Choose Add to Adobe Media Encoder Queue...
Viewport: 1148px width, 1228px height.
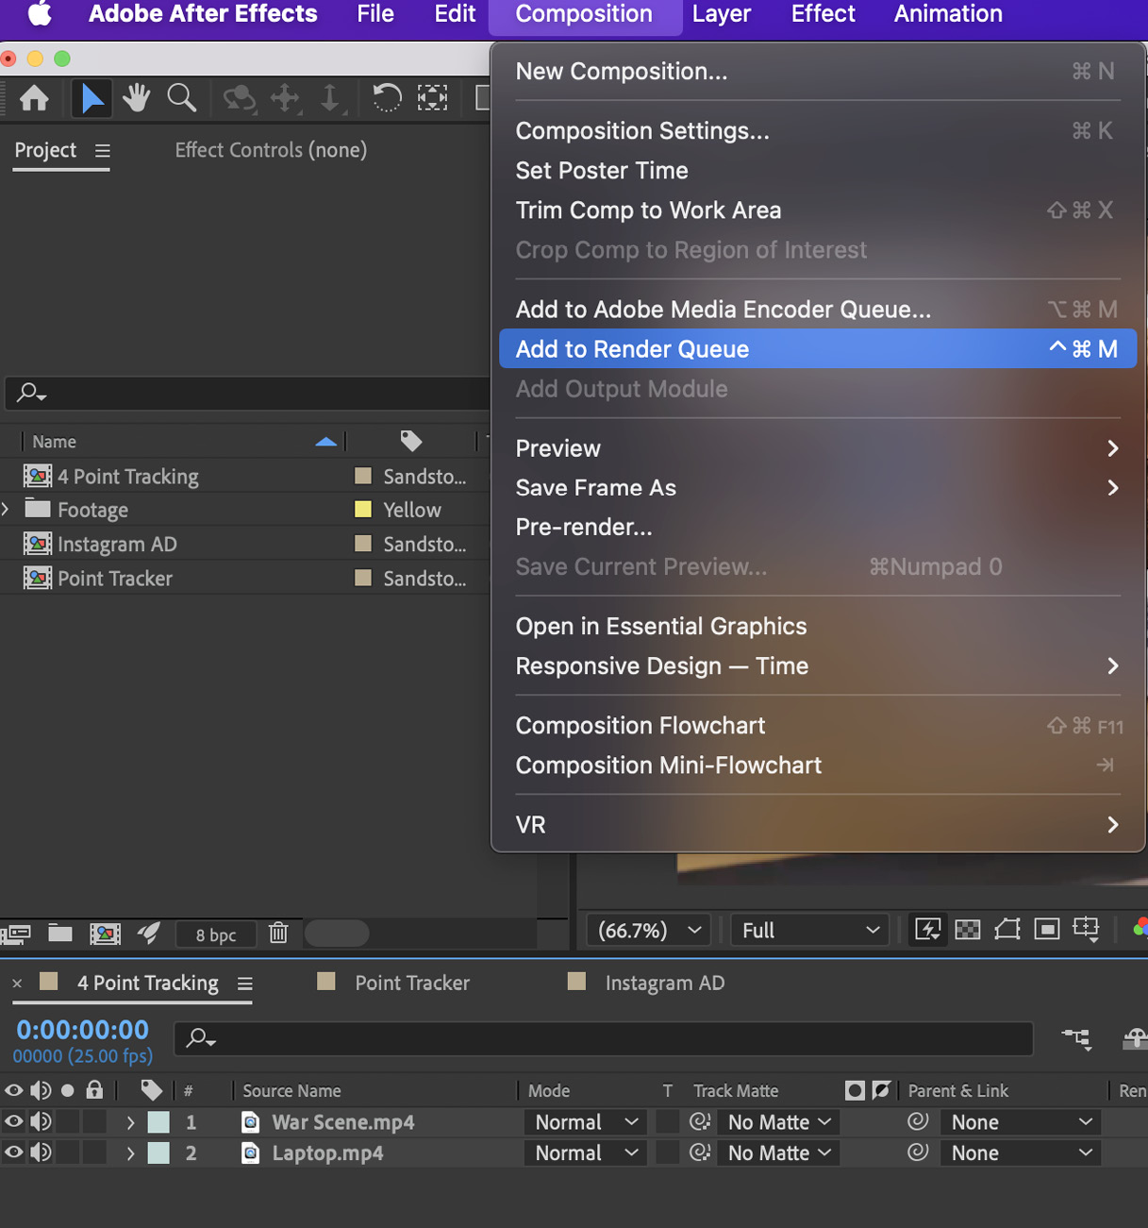pyautogui.click(x=817, y=309)
